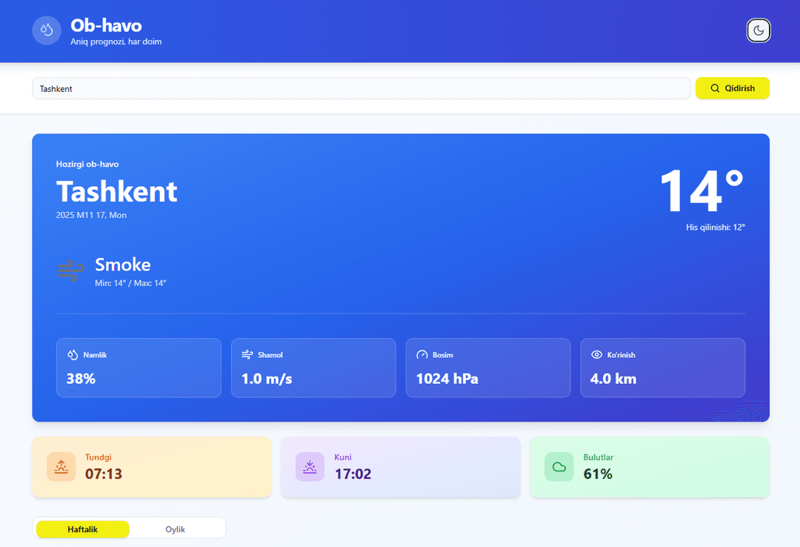Click the search field containing Tashkent

pos(361,88)
